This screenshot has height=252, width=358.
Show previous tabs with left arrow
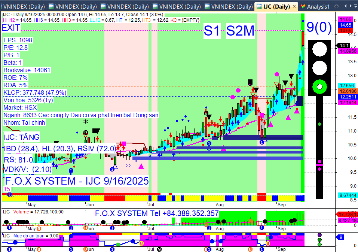point(346,6)
